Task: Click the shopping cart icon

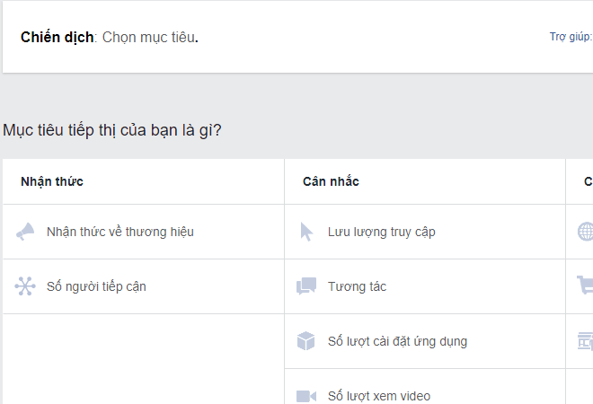Action: click(x=585, y=285)
